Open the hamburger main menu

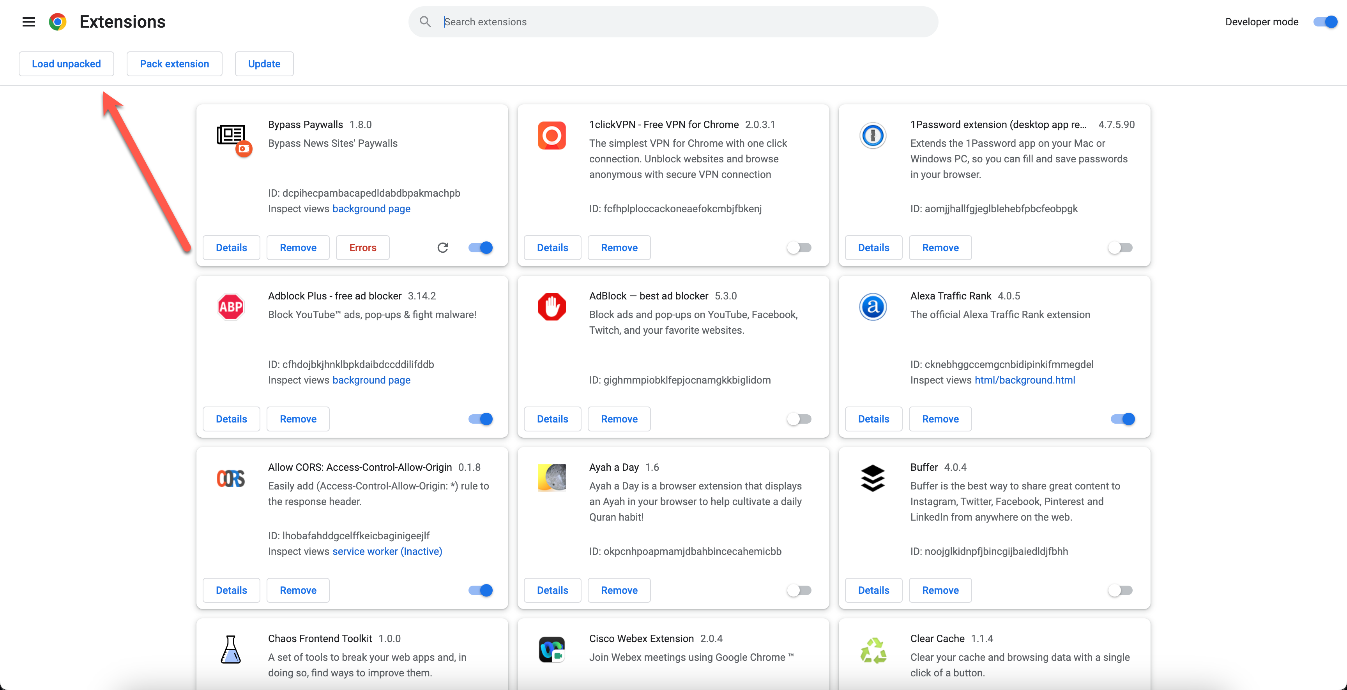29,22
